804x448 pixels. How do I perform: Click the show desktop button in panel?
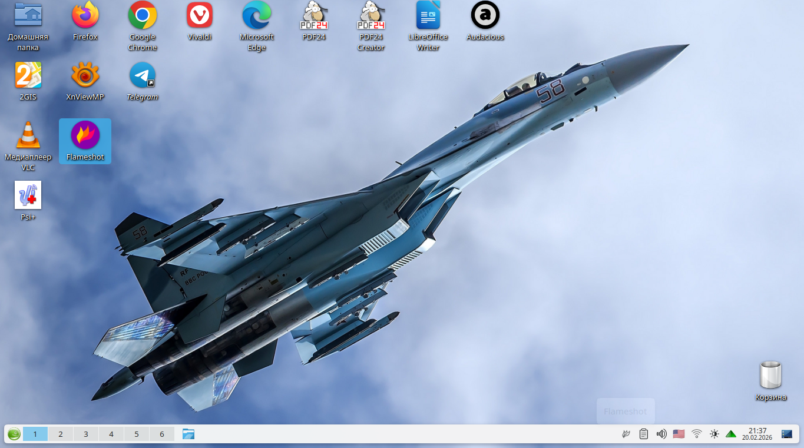click(x=786, y=434)
